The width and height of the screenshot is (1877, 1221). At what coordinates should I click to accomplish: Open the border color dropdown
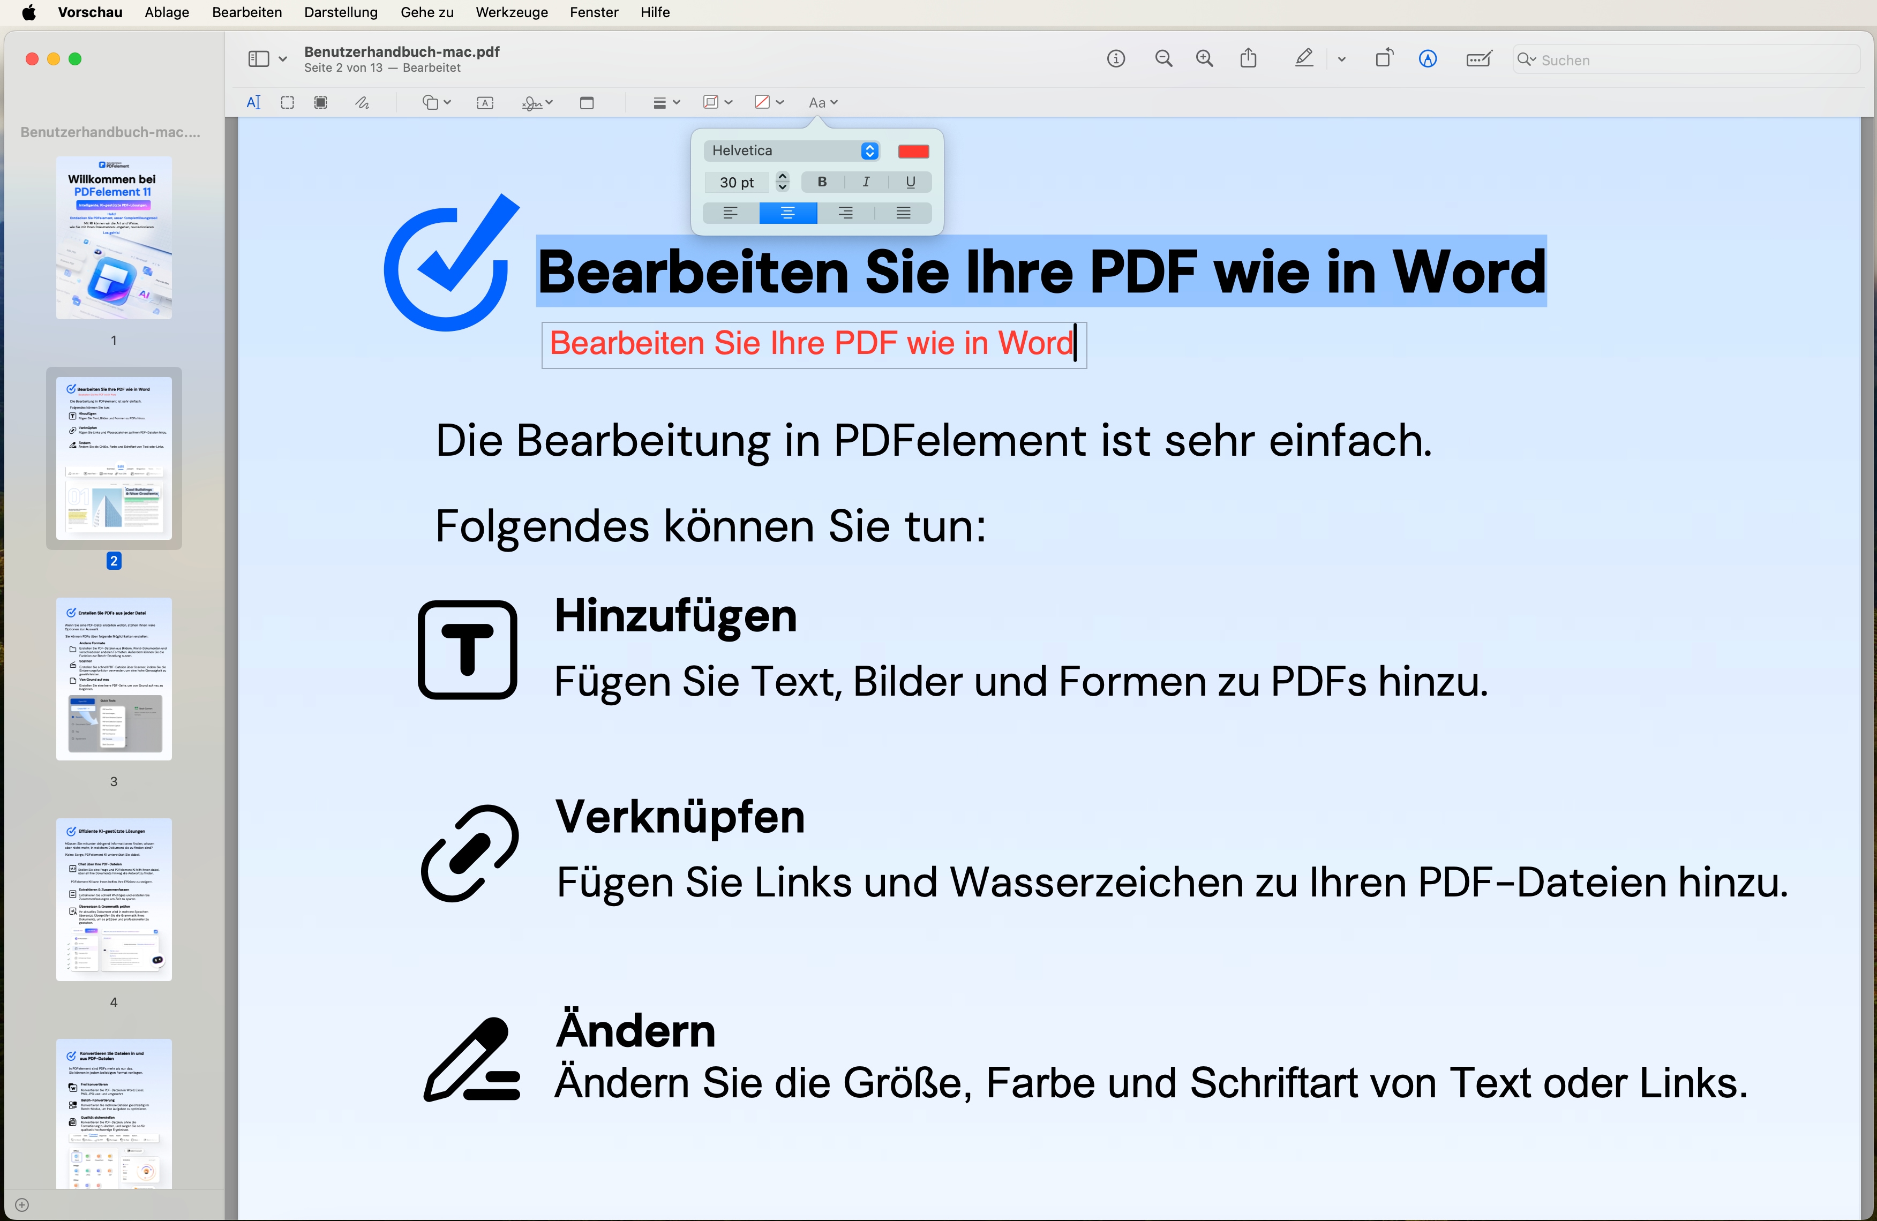(x=718, y=102)
